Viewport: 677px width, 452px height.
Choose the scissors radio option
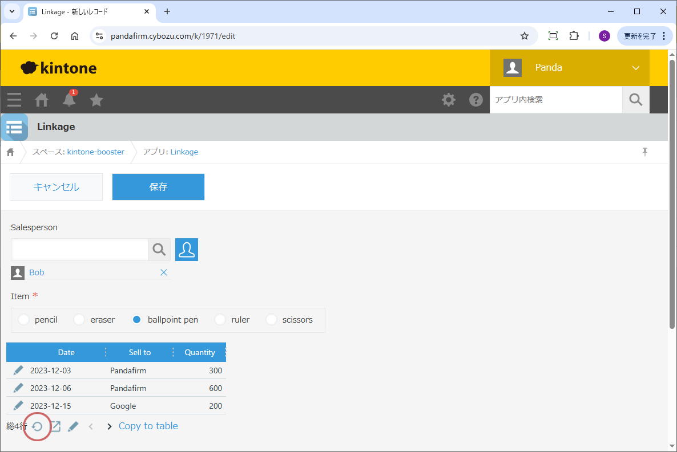[x=272, y=320]
